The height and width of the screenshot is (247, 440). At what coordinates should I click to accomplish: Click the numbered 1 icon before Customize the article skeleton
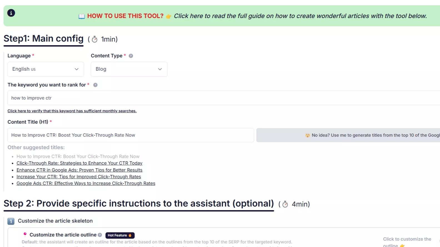(x=11, y=221)
